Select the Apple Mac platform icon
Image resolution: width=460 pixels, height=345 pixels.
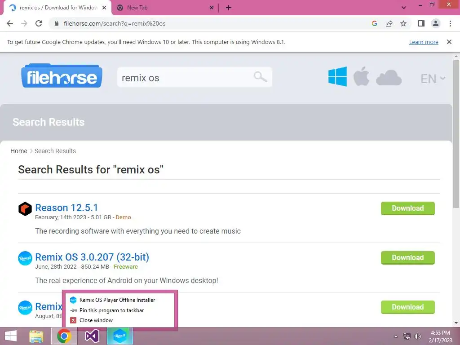pyautogui.click(x=361, y=76)
